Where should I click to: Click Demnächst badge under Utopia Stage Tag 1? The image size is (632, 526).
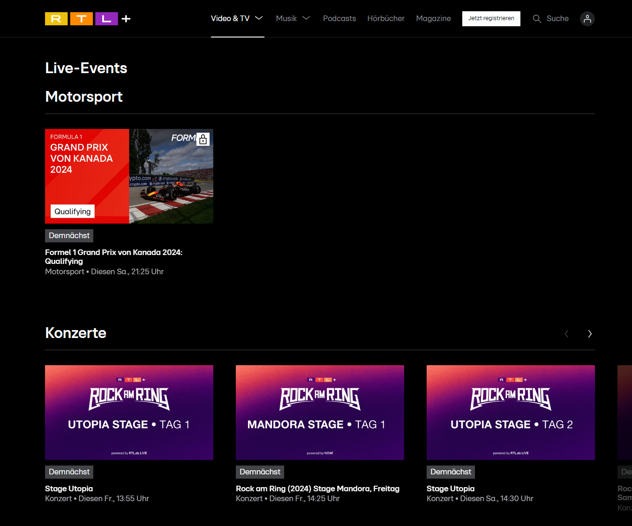click(69, 472)
